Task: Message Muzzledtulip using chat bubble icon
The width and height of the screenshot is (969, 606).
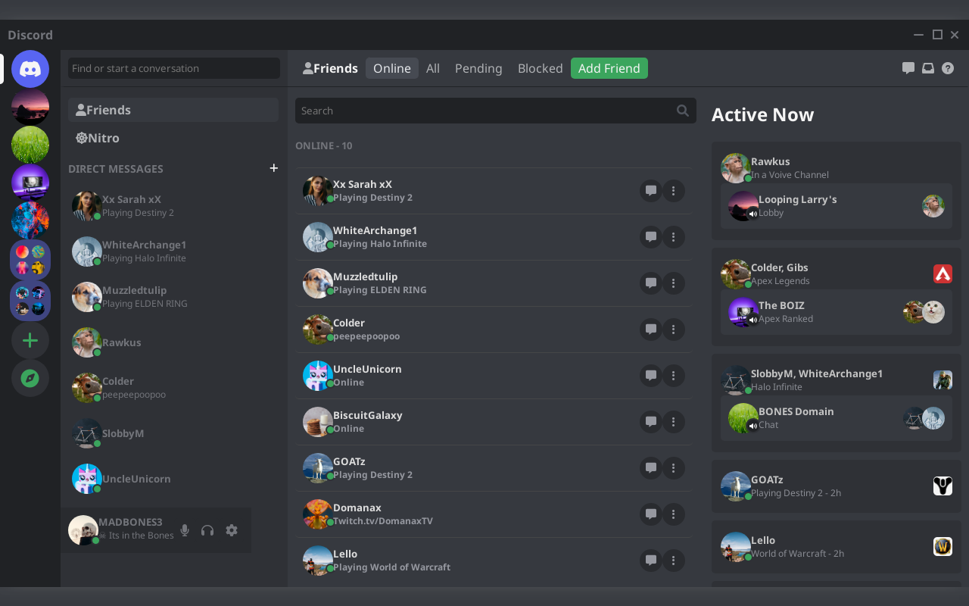Action: (650, 283)
